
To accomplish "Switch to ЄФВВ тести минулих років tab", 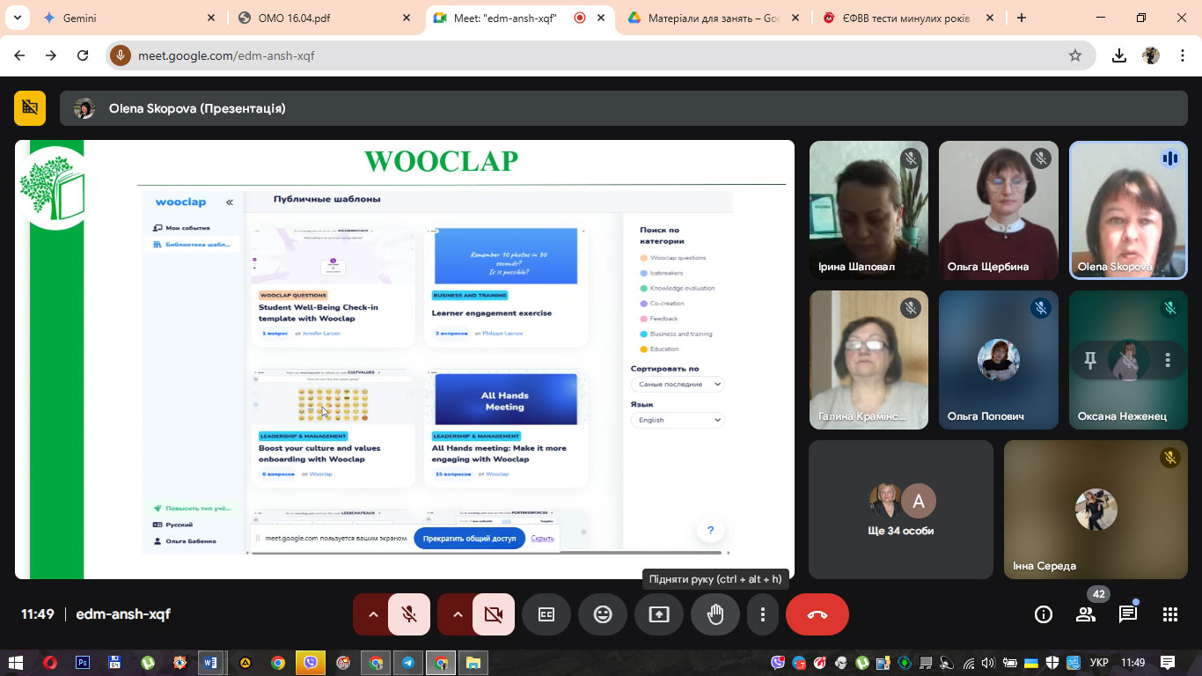I will pos(908,18).
